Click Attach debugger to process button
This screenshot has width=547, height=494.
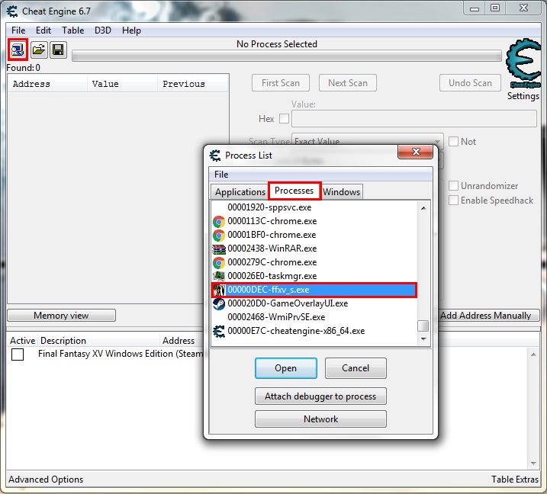[320, 396]
